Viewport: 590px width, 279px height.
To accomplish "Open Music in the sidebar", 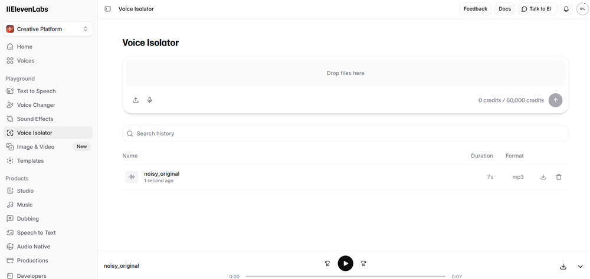I will tap(48, 205).
